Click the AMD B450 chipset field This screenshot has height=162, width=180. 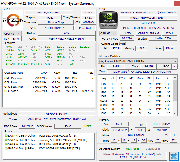tap(57, 119)
